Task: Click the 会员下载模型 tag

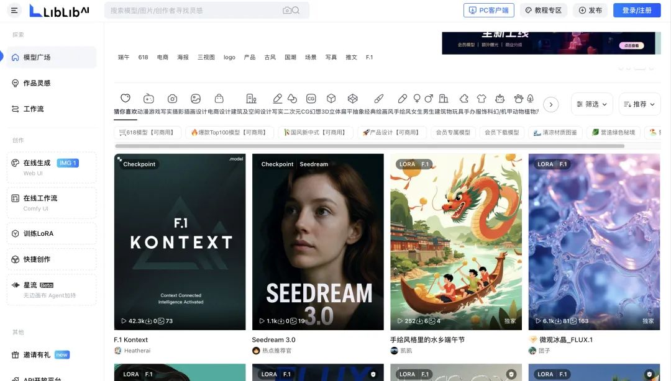Action: [x=501, y=133]
